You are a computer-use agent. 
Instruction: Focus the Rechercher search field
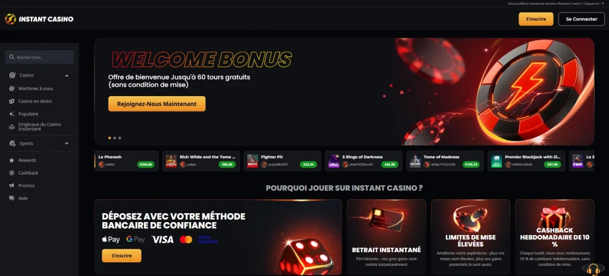coord(39,57)
